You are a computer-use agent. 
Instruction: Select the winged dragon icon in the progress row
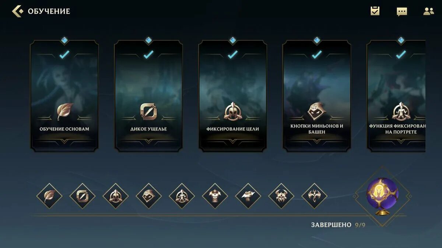point(315,196)
